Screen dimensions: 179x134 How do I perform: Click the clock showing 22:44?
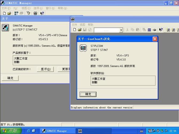point(173,131)
